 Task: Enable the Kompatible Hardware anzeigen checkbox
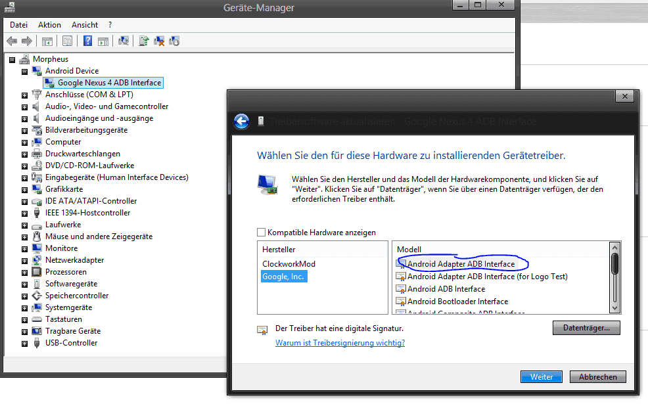[261, 233]
